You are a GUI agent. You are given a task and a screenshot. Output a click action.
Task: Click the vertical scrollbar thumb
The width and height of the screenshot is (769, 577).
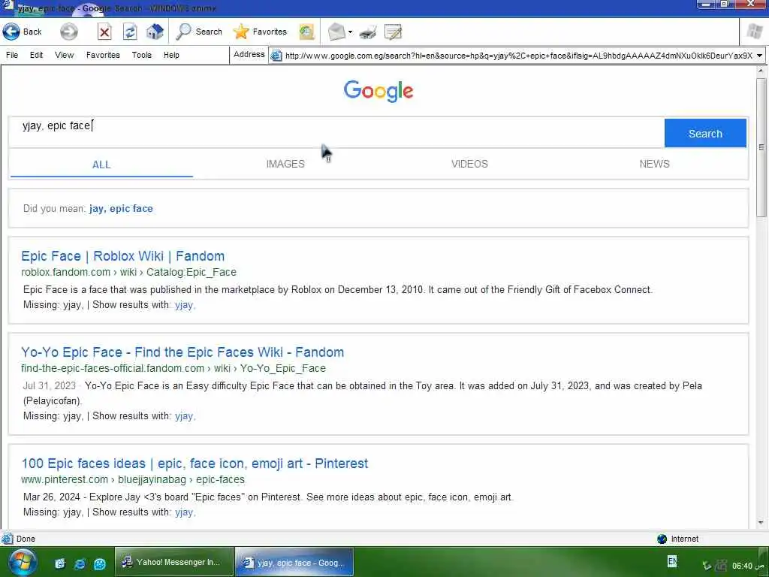point(761,147)
